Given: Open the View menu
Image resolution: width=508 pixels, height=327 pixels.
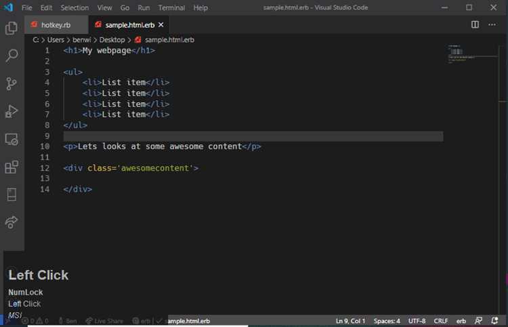Looking at the screenshot, I should click(x=104, y=7).
